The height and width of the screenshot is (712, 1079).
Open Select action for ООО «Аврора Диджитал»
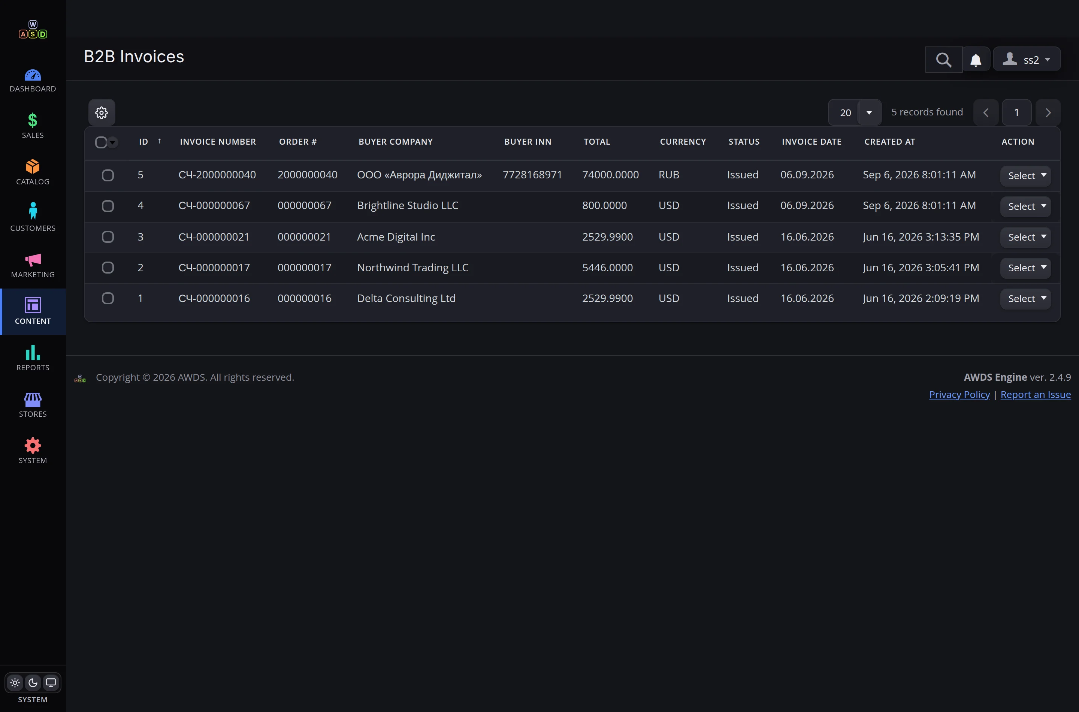(x=1025, y=175)
